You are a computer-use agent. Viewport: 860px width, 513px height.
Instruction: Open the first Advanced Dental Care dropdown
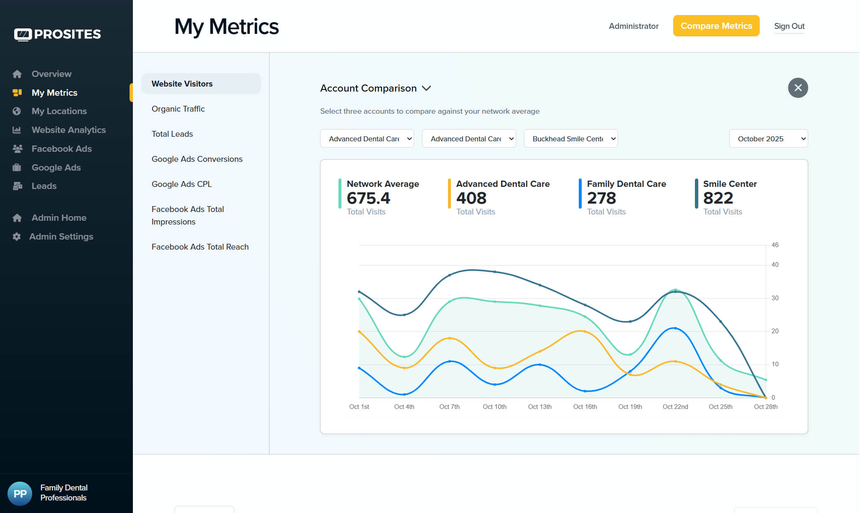pos(367,138)
